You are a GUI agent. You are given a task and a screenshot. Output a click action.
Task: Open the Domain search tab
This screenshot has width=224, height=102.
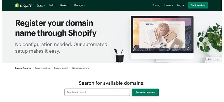61,68
